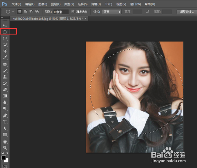
Task: Select the Eraser tool
Action: (5, 89)
